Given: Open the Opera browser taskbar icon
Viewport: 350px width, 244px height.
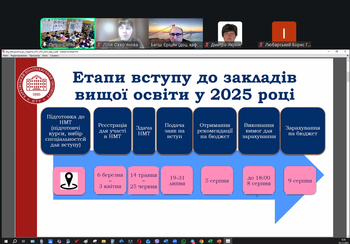Looking at the screenshot, I should [139, 241].
